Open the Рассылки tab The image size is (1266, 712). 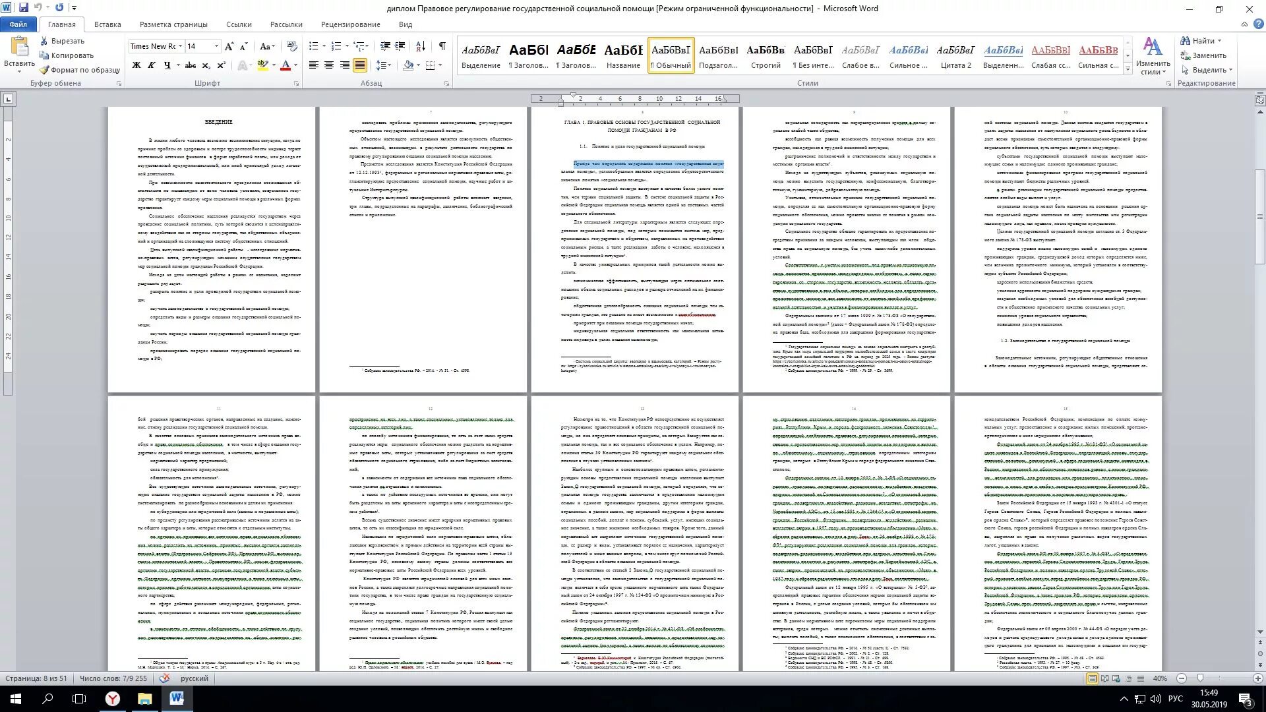pos(286,24)
